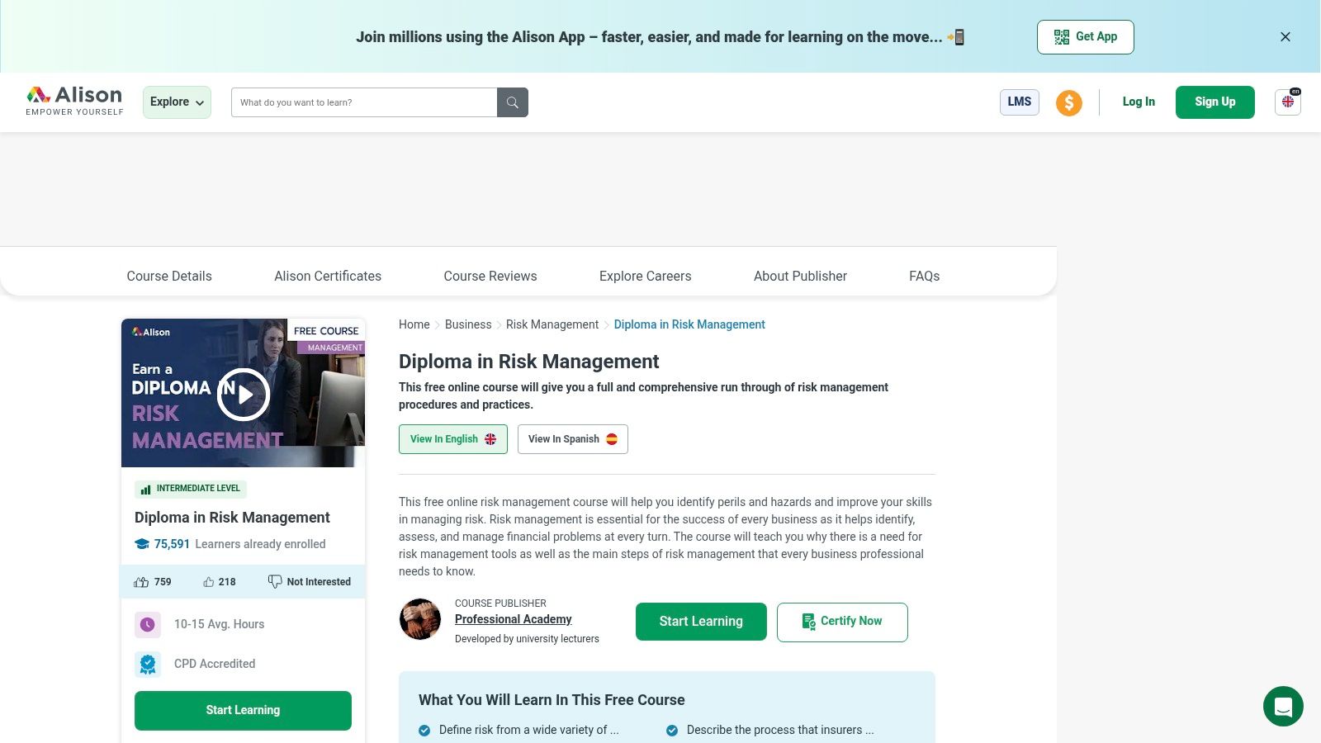Screen dimensions: 1321x743
Task: Click the Certify Now button
Action: tap(842, 622)
